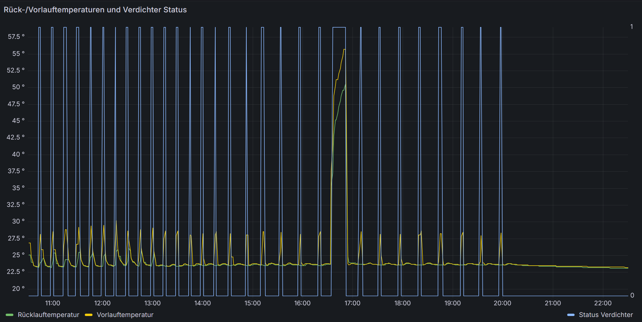
Task: Click the 15:00 time axis label
Action: point(252,303)
